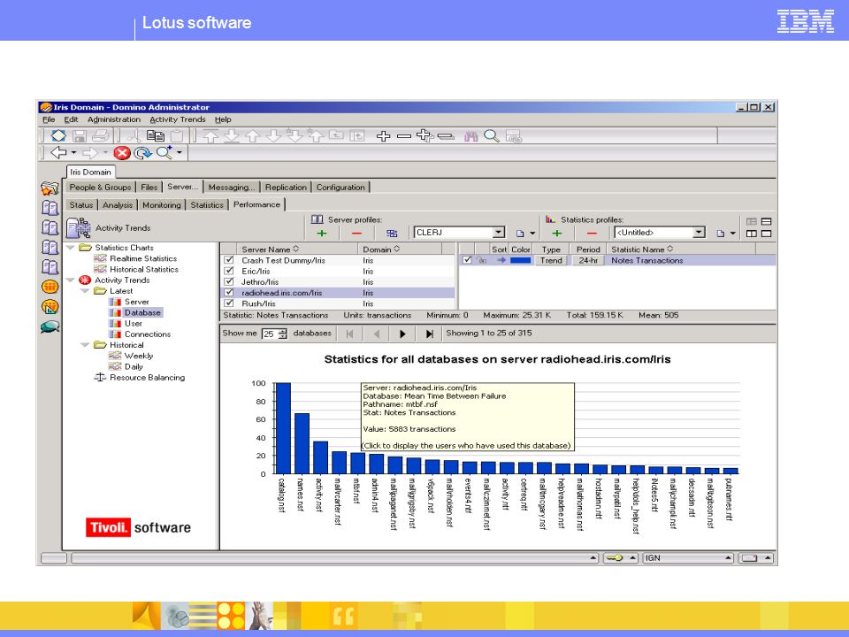Collapse the Historical folder node
Image resolution: width=849 pixels, height=637 pixels.
[x=85, y=345]
